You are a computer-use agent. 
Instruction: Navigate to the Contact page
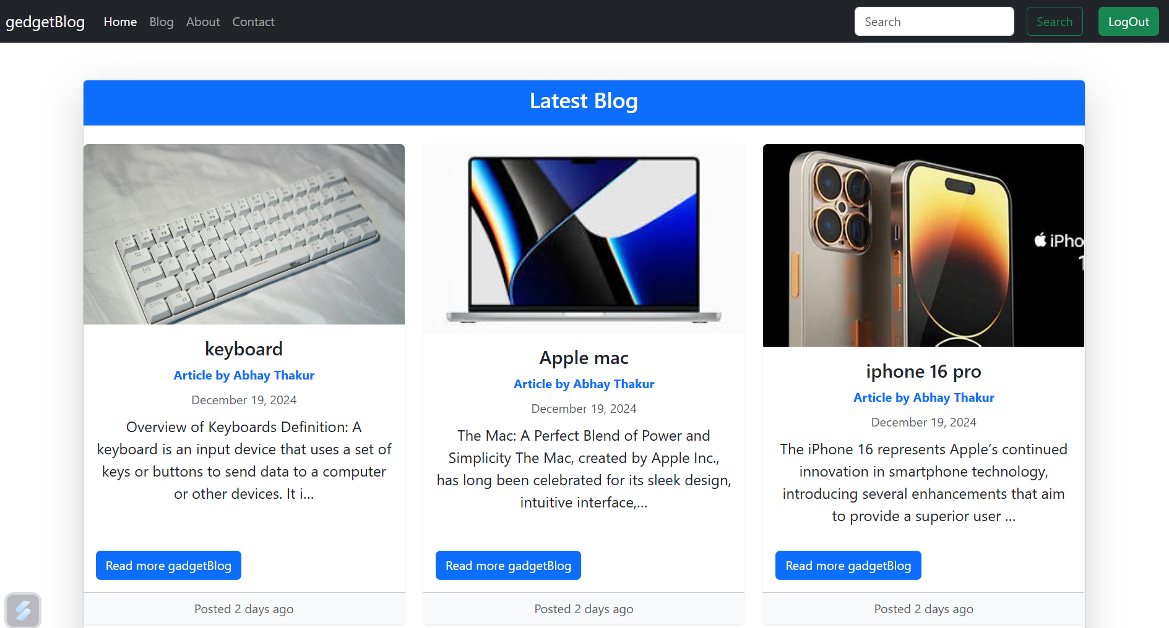coord(253,22)
